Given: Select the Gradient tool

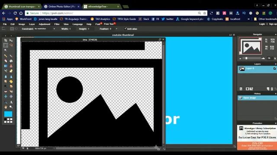Looking at the screenshot, I should (6, 66).
